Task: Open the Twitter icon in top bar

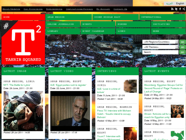Action: click(x=176, y=9)
